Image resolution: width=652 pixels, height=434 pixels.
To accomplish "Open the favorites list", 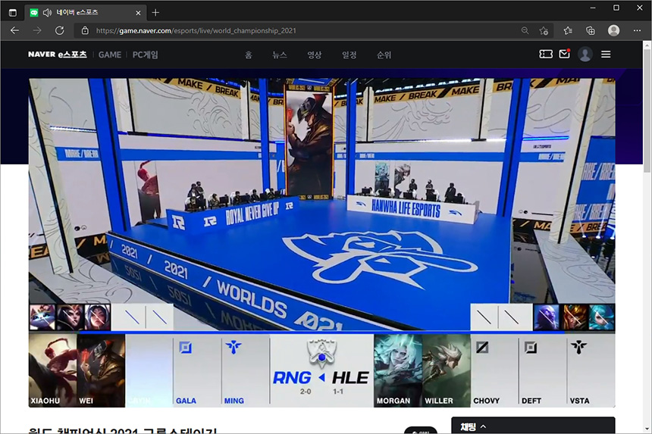I will point(568,30).
